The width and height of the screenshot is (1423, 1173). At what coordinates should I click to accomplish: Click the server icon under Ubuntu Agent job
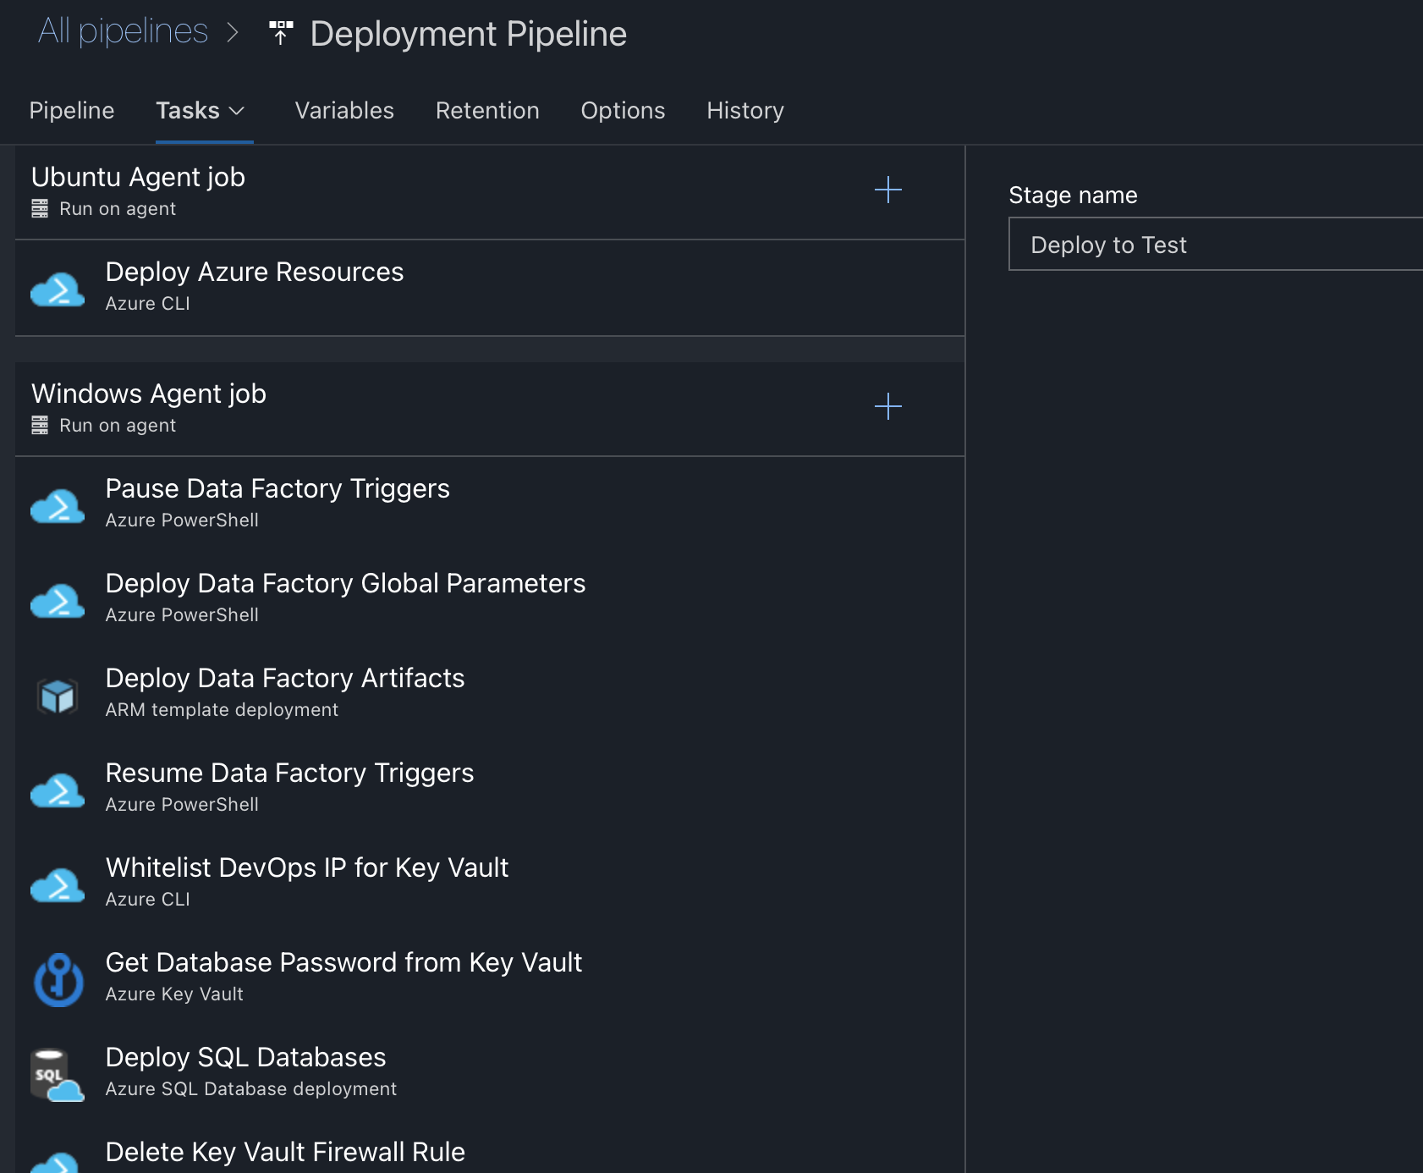[40, 209]
